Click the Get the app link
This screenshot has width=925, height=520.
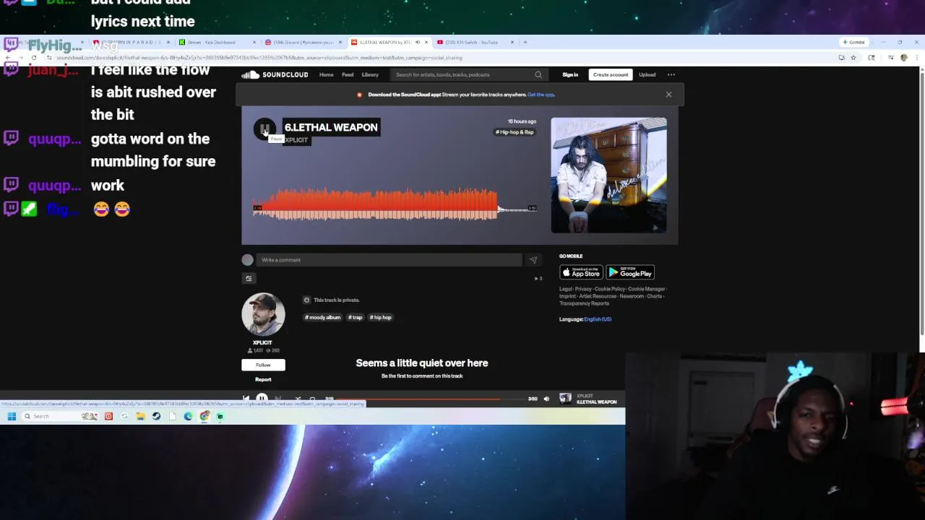point(541,95)
